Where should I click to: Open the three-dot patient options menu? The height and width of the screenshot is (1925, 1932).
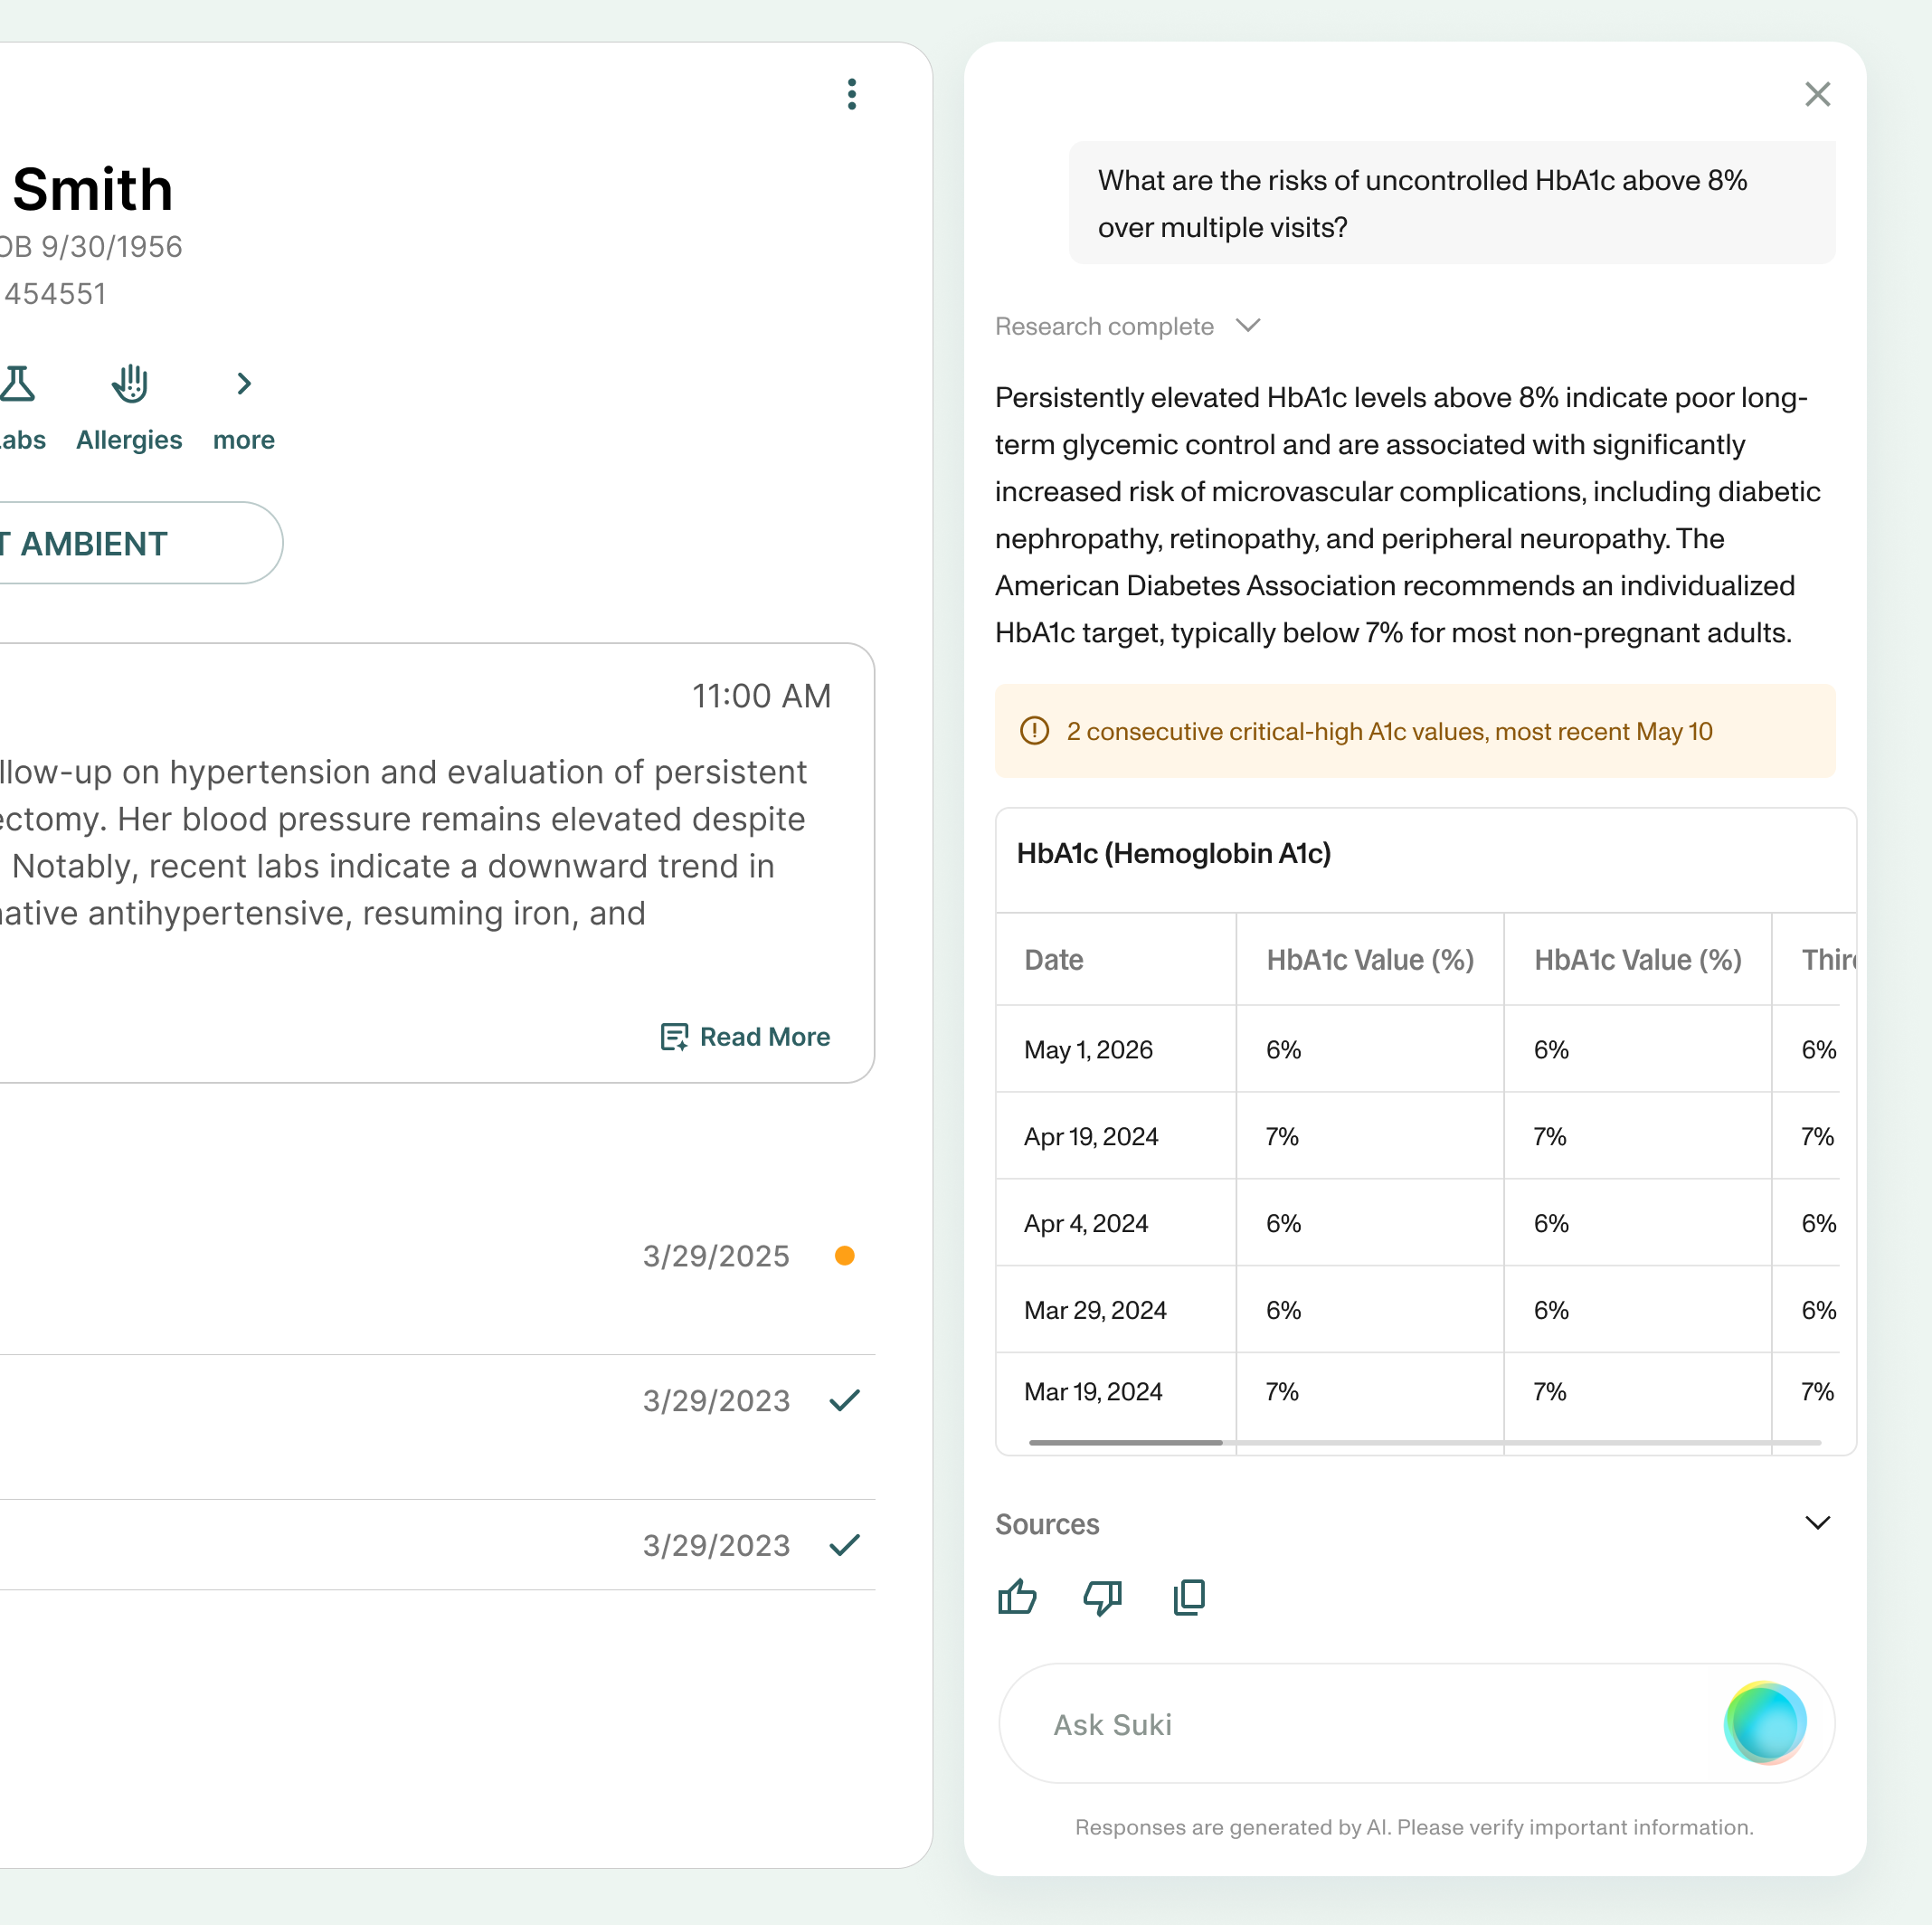click(x=852, y=94)
